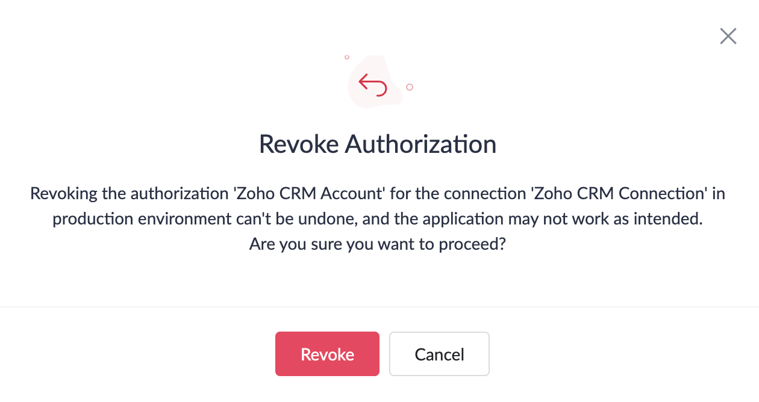The image size is (759, 402).
Task: Close the dialog with the X icon
Action: click(x=728, y=36)
